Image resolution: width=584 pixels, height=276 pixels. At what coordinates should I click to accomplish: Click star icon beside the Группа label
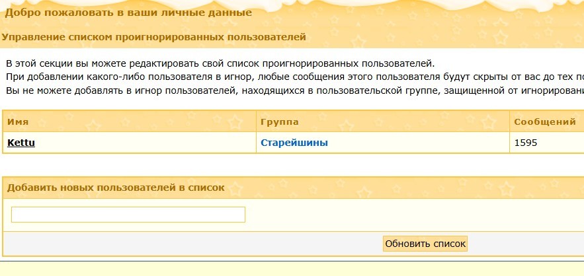tap(347, 125)
